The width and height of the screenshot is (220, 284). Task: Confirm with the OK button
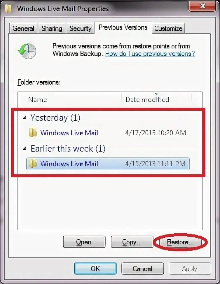pyautogui.click(x=95, y=269)
